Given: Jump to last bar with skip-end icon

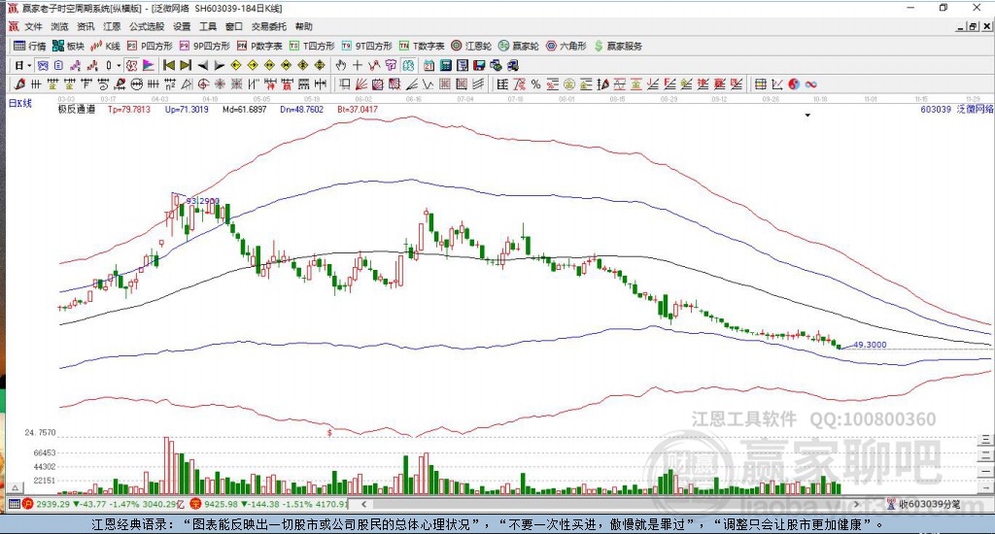Looking at the screenshot, I should [x=186, y=65].
